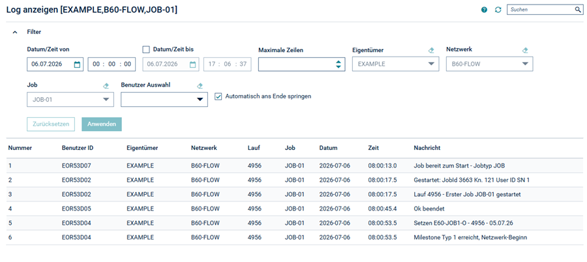The height and width of the screenshot is (262, 587).
Task: Click the Anwenden button
Action: [x=102, y=124]
